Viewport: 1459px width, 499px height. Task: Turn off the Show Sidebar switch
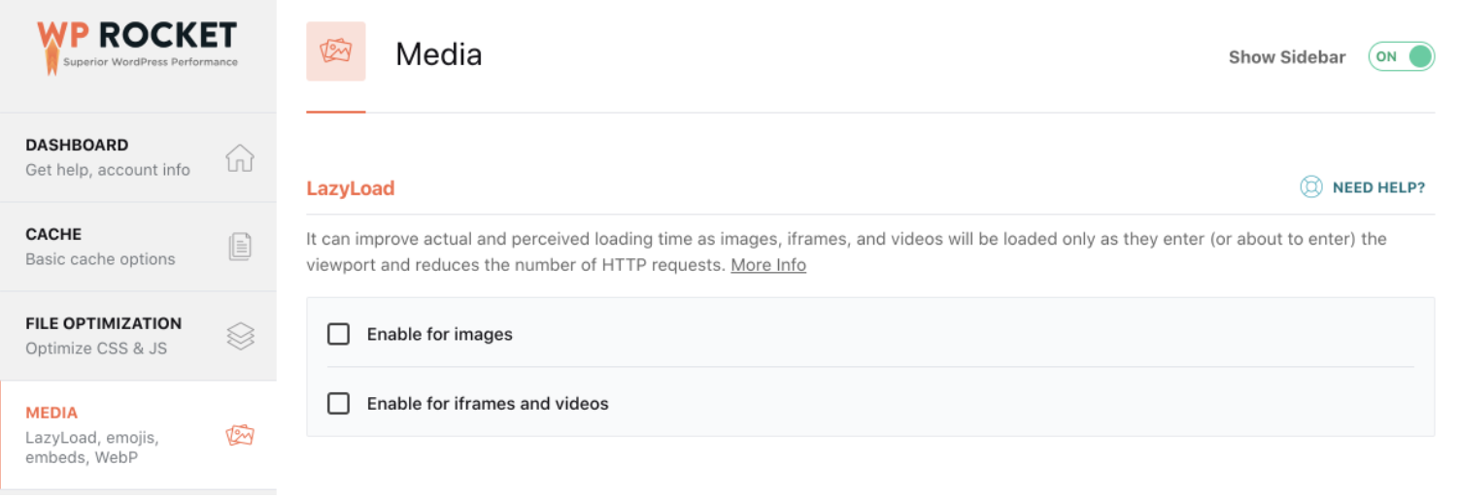(1401, 56)
